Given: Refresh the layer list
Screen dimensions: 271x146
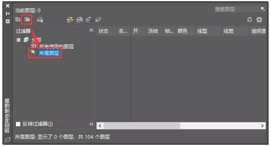Looking at the screenshot, I should point(249,20).
